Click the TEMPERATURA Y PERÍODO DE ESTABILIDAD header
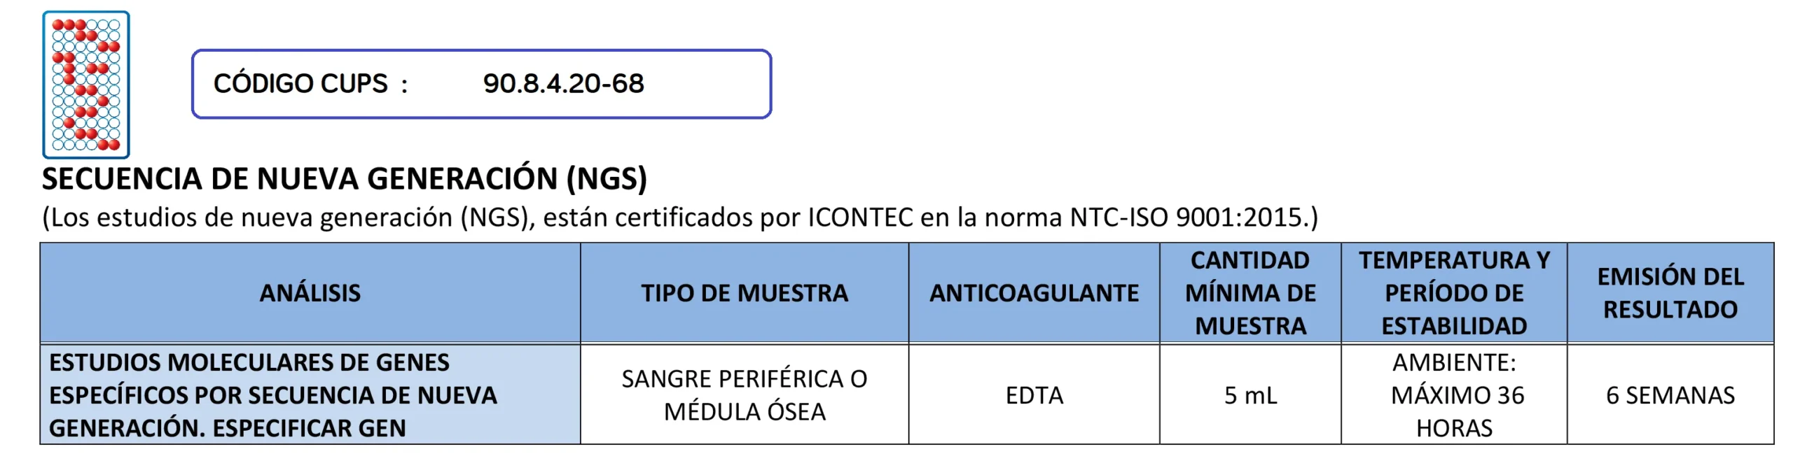Screen dimensions: 1793x463 (x=1454, y=293)
